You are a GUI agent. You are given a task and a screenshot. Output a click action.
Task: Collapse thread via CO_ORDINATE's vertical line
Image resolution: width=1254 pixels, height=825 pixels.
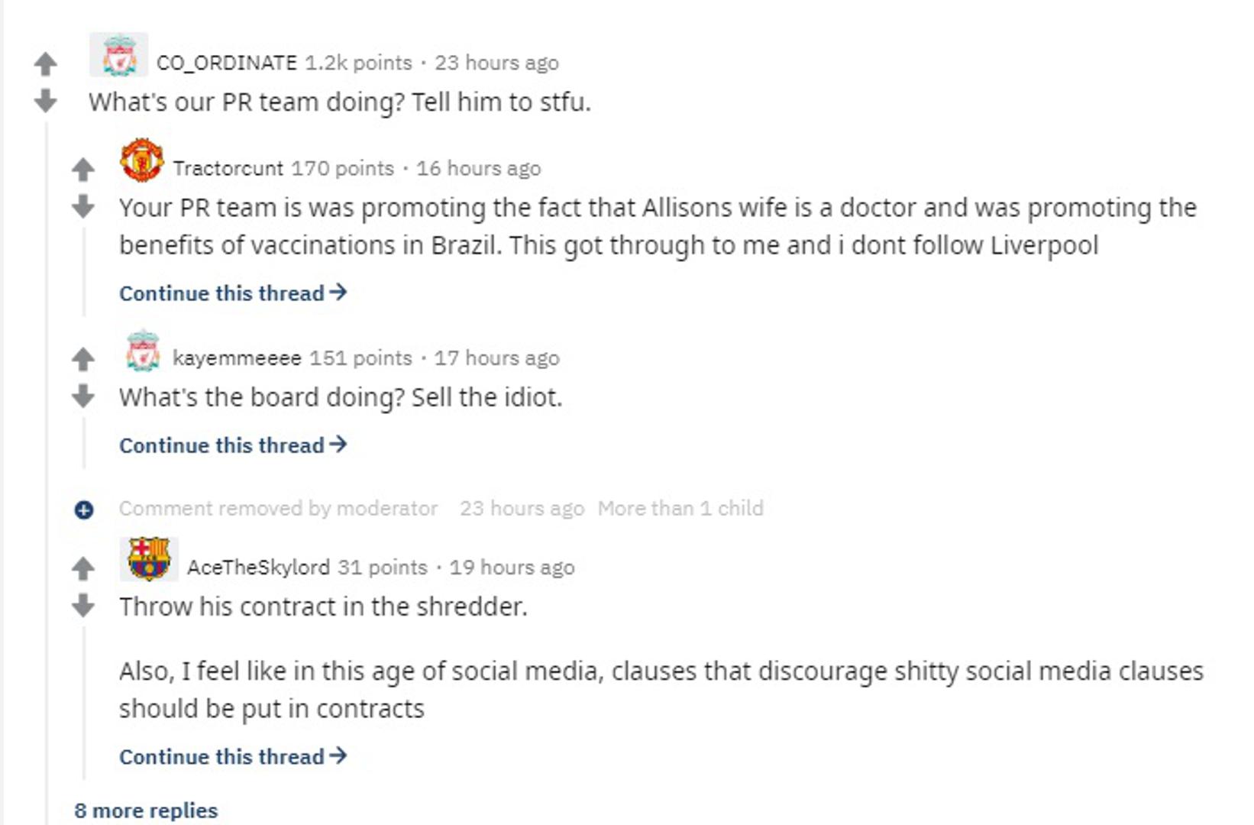(47, 458)
